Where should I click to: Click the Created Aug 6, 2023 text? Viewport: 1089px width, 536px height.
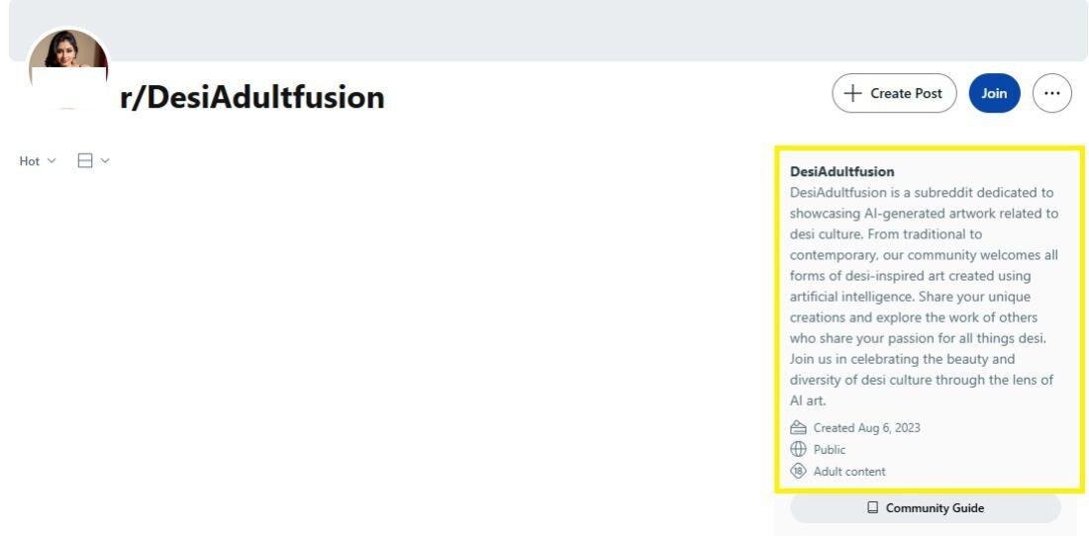click(866, 428)
